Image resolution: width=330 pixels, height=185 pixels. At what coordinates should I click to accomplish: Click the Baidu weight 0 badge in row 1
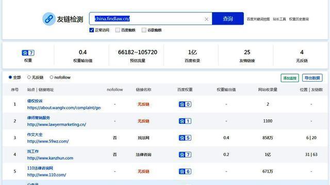point(185,104)
